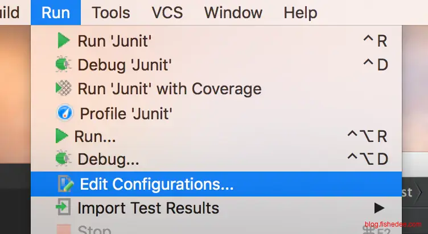This screenshot has width=428, height=234.
Task: Choose Profile 'Junit' option
Action: (x=126, y=113)
